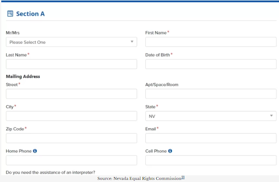
Task: Click the Email input field
Action: click(211, 138)
